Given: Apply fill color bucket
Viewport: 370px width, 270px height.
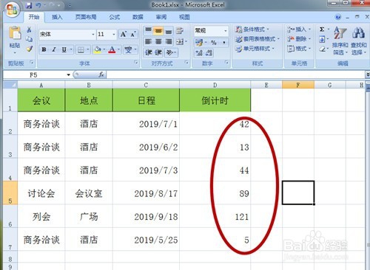Looking at the screenshot, I should [98, 50].
